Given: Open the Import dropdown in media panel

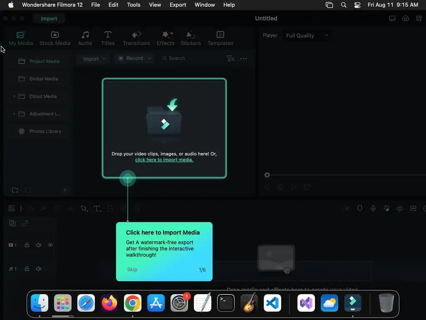Looking at the screenshot, I should pos(94,59).
